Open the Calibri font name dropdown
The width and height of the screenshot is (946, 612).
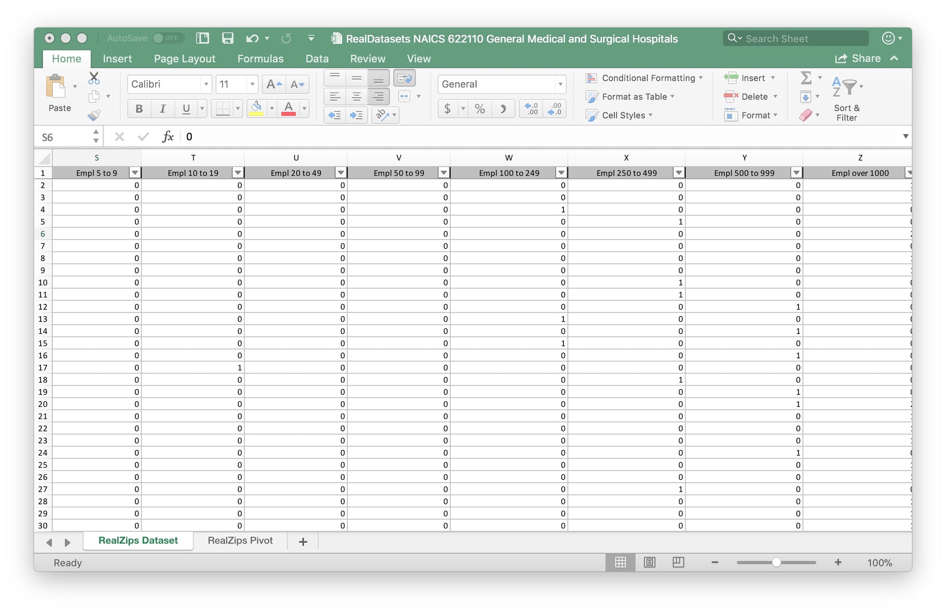206,84
